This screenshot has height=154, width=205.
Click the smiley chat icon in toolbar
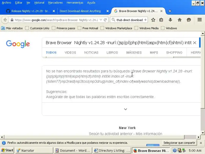pyautogui.click(x=189, y=20)
